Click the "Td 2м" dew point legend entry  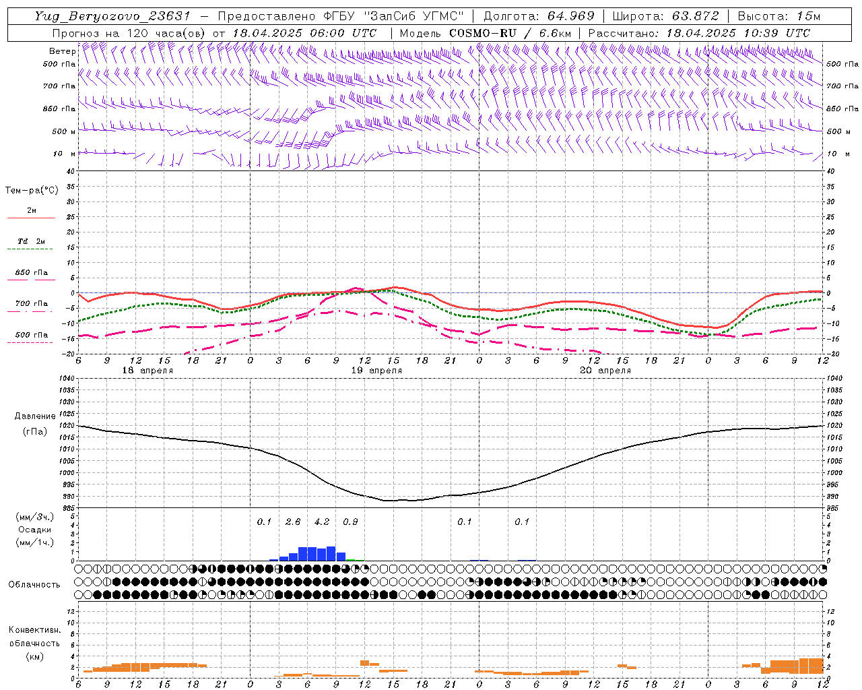32,241
